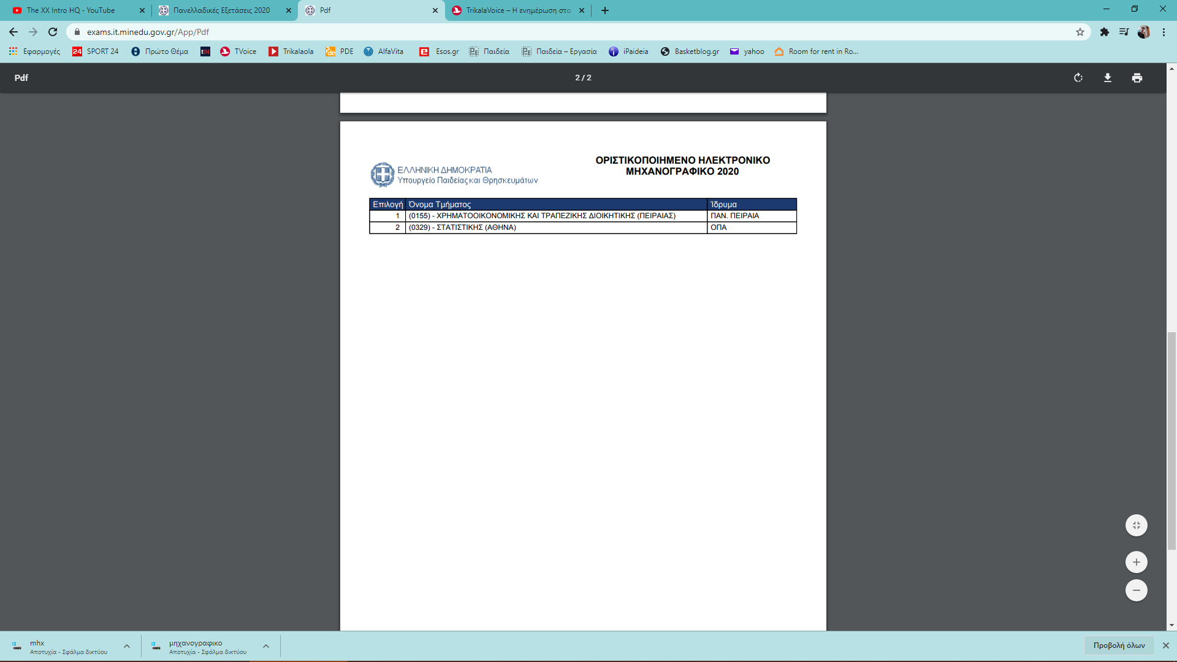Image resolution: width=1177 pixels, height=662 pixels.
Task: Click the address bar URL
Action: (x=148, y=32)
